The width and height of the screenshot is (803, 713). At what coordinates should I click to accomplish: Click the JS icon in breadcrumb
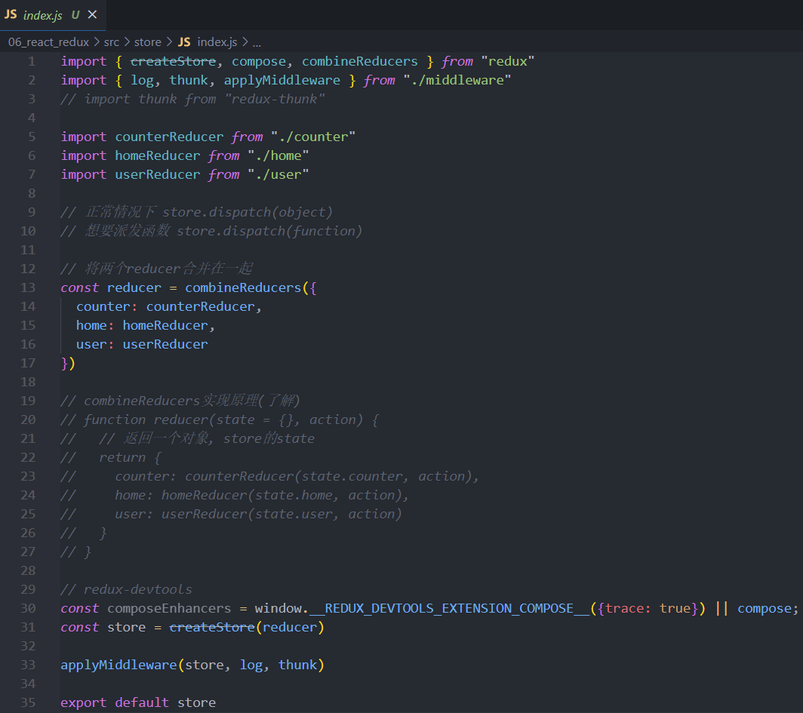point(184,42)
